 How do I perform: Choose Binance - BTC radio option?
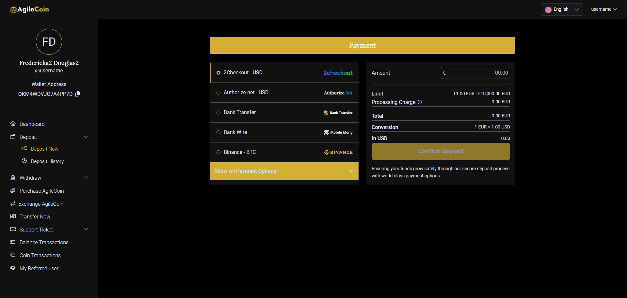pyautogui.click(x=218, y=152)
